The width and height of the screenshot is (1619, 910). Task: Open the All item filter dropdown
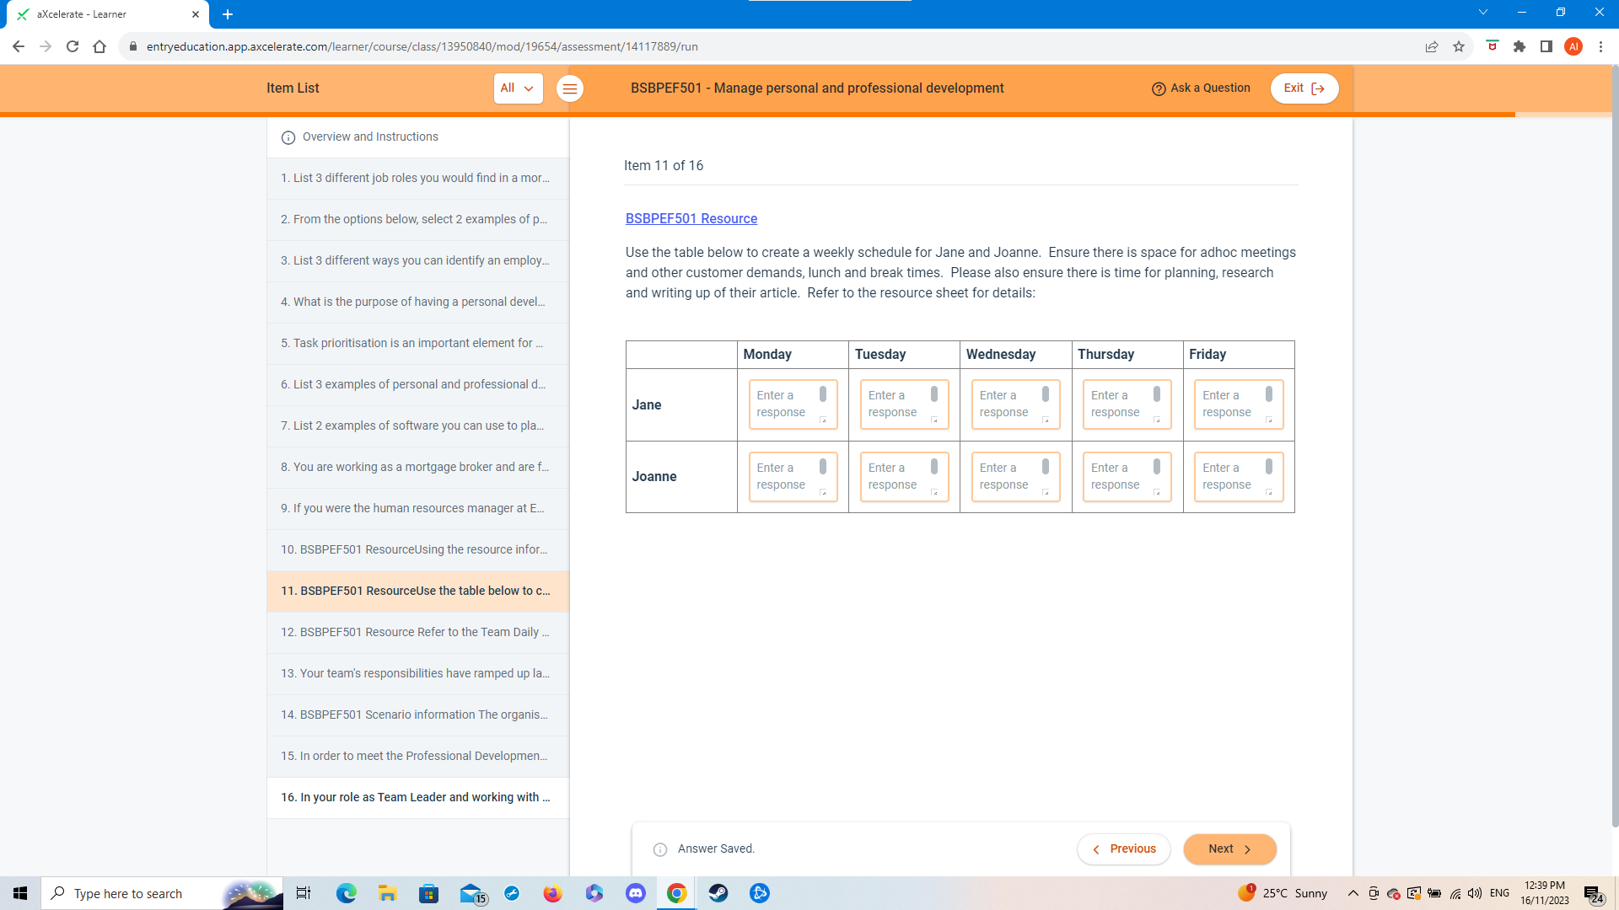coord(518,88)
